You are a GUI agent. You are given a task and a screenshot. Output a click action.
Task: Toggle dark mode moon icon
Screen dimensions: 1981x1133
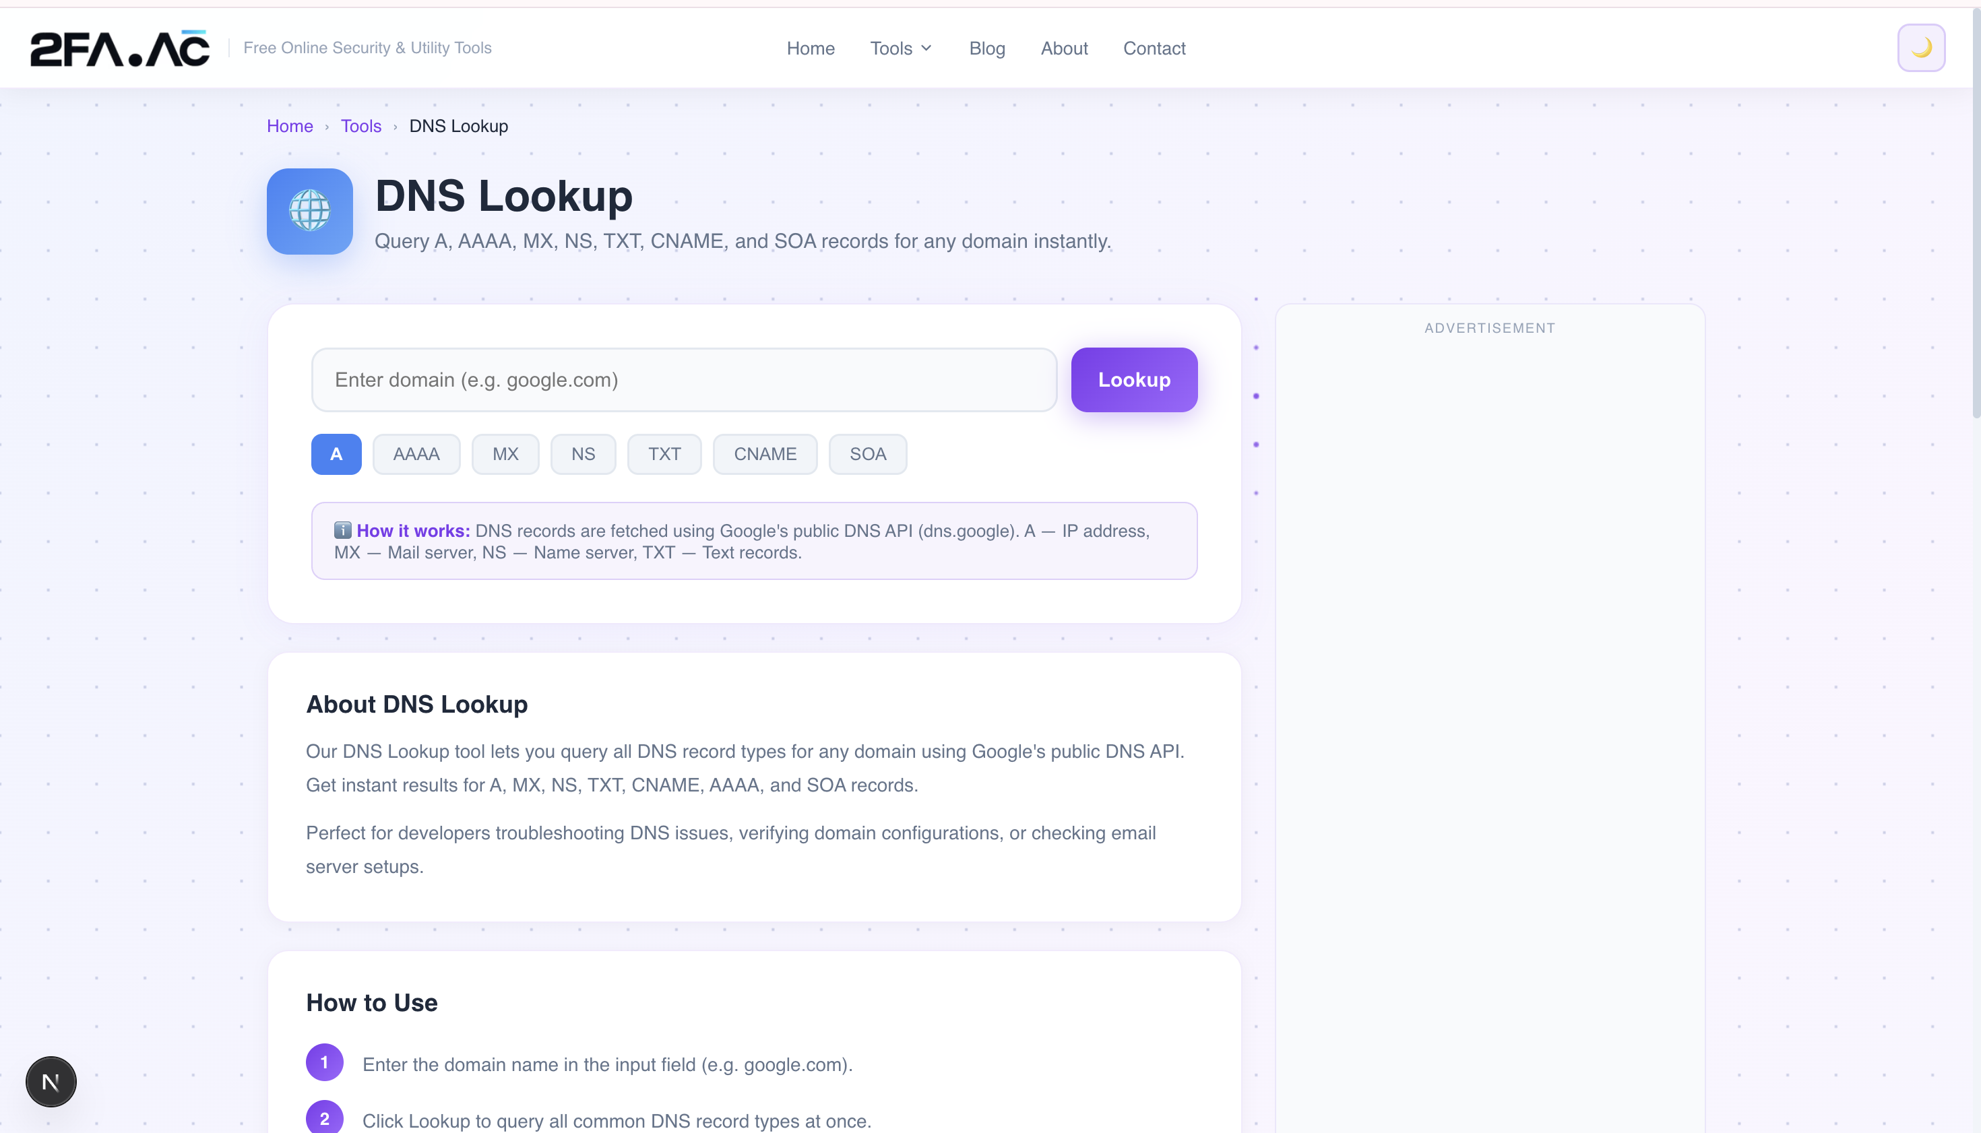1920,48
